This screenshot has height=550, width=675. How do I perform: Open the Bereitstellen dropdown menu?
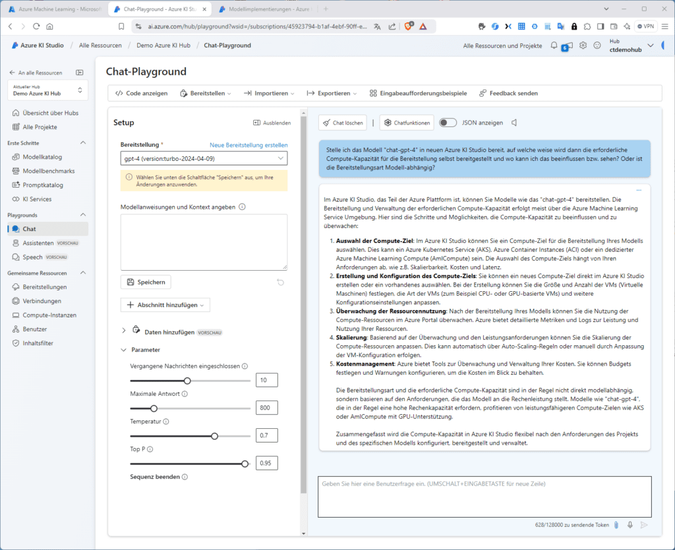[206, 94]
